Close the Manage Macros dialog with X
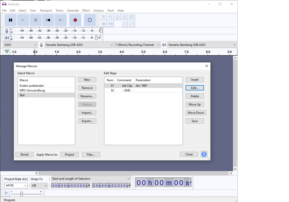The image size is (289, 202). click(207, 66)
